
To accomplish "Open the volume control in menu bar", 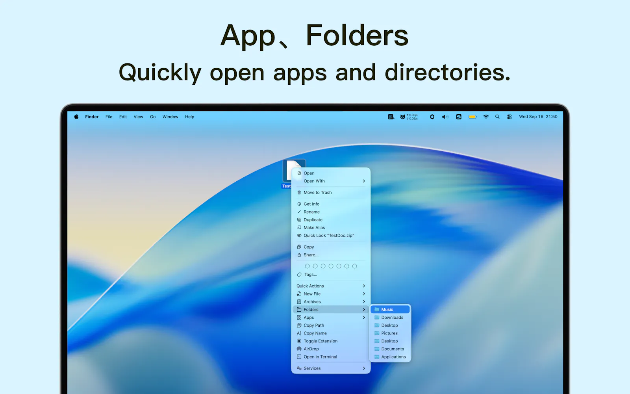I will (x=445, y=117).
